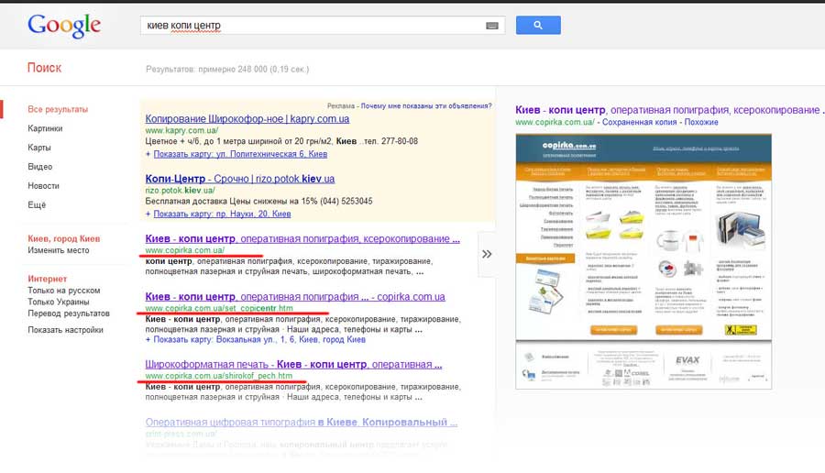Filter results Только Украины
The image size is (825, 473).
[x=59, y=302]
